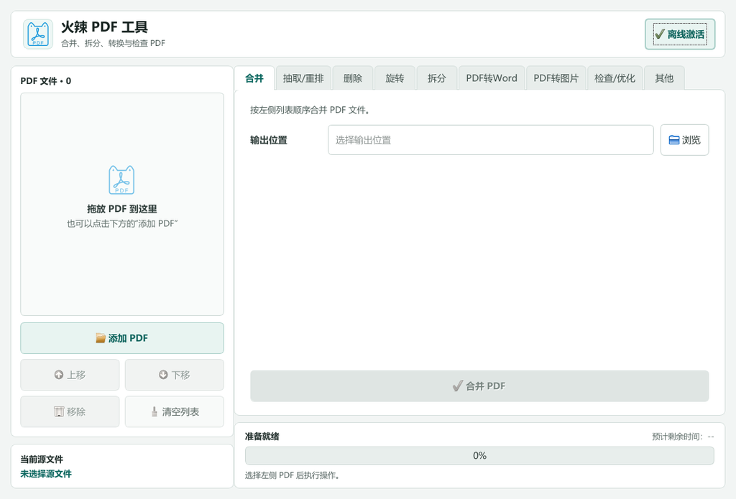Click the 合并、拆分、转换与检查 PDF subtitle

[113, 43]
